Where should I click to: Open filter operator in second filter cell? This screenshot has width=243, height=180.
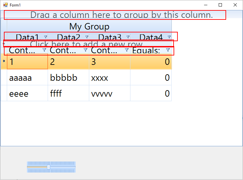[x=85, y=50]
